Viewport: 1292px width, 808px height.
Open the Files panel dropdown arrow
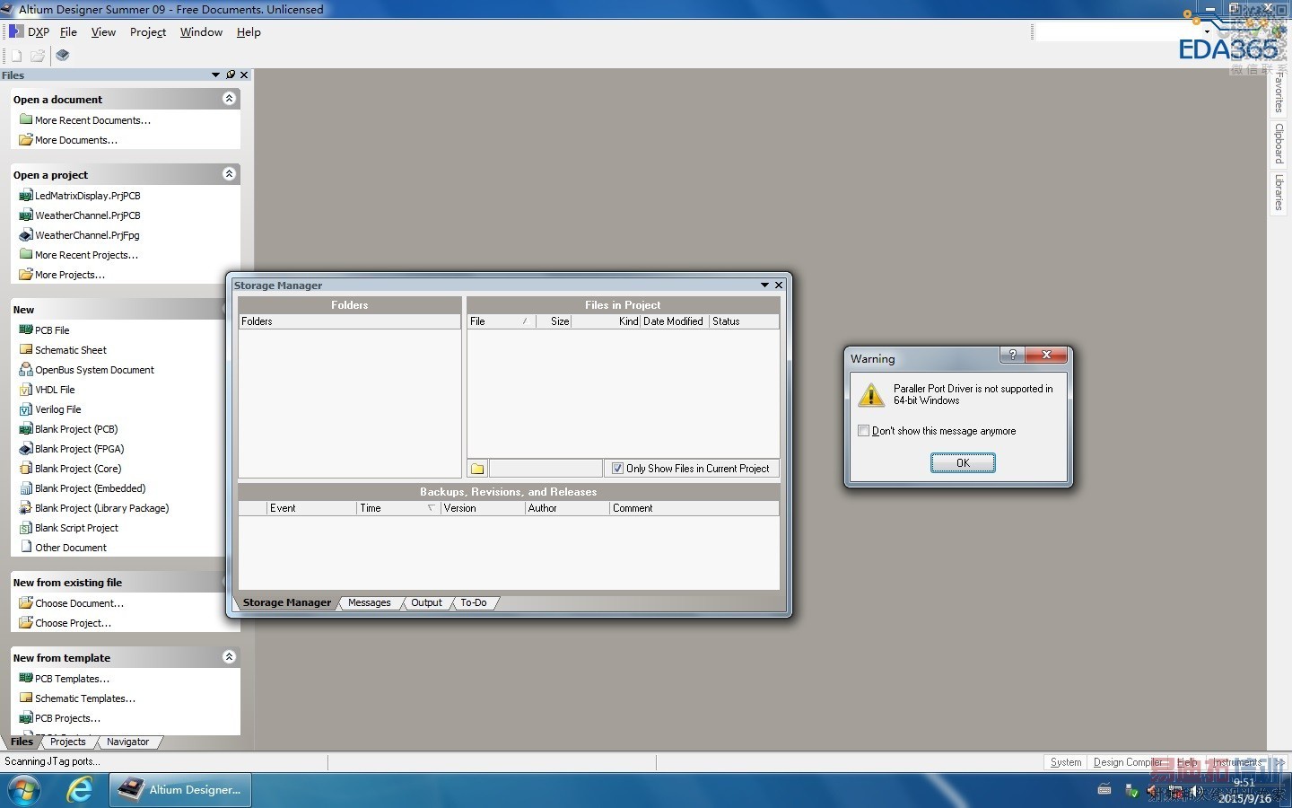coord(215,75)
